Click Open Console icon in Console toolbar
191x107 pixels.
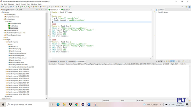coord(183,61)
